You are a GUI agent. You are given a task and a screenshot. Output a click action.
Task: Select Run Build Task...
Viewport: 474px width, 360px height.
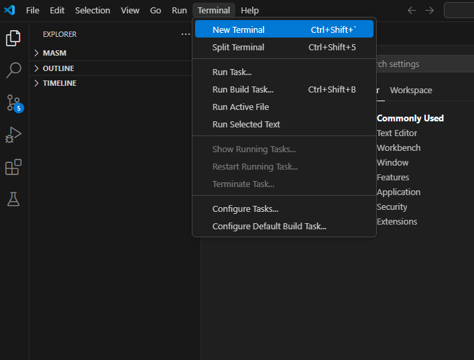tap(284, 89)
